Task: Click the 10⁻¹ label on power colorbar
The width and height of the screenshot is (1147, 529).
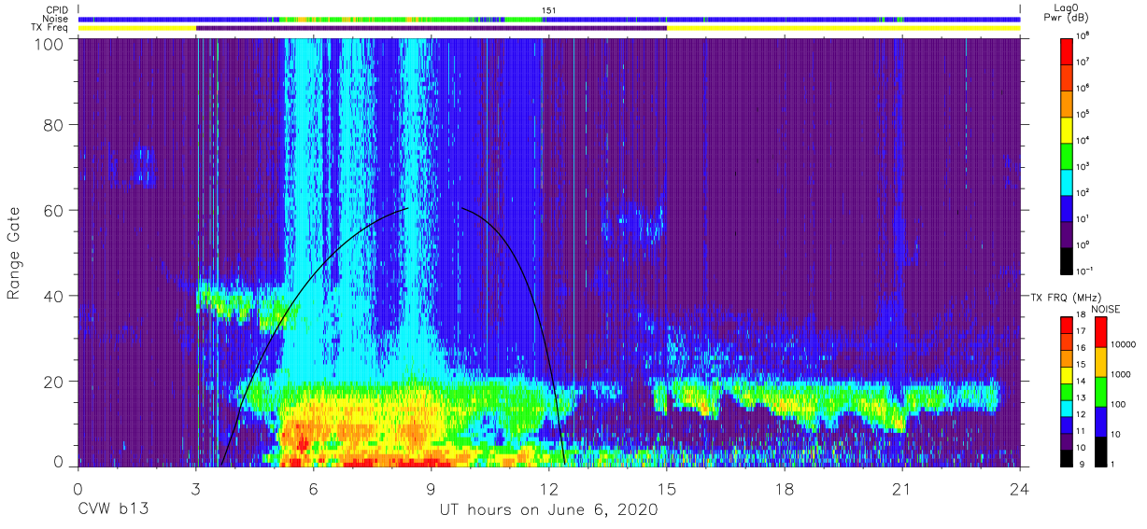Action: point(1086,271)
